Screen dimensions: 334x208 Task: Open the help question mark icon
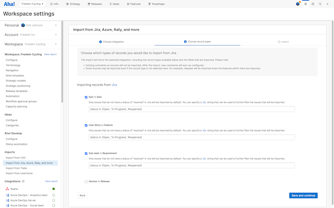[313, 4]
